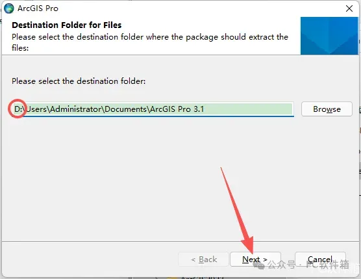361x279 pixels.
Task: Click the 'Destination Folder for Files' heading
Action: point(66,25)
